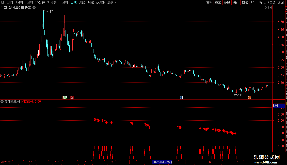The image size is (287, 165).
Task: Click month 7 on the time axis
Action: point(237,162)
